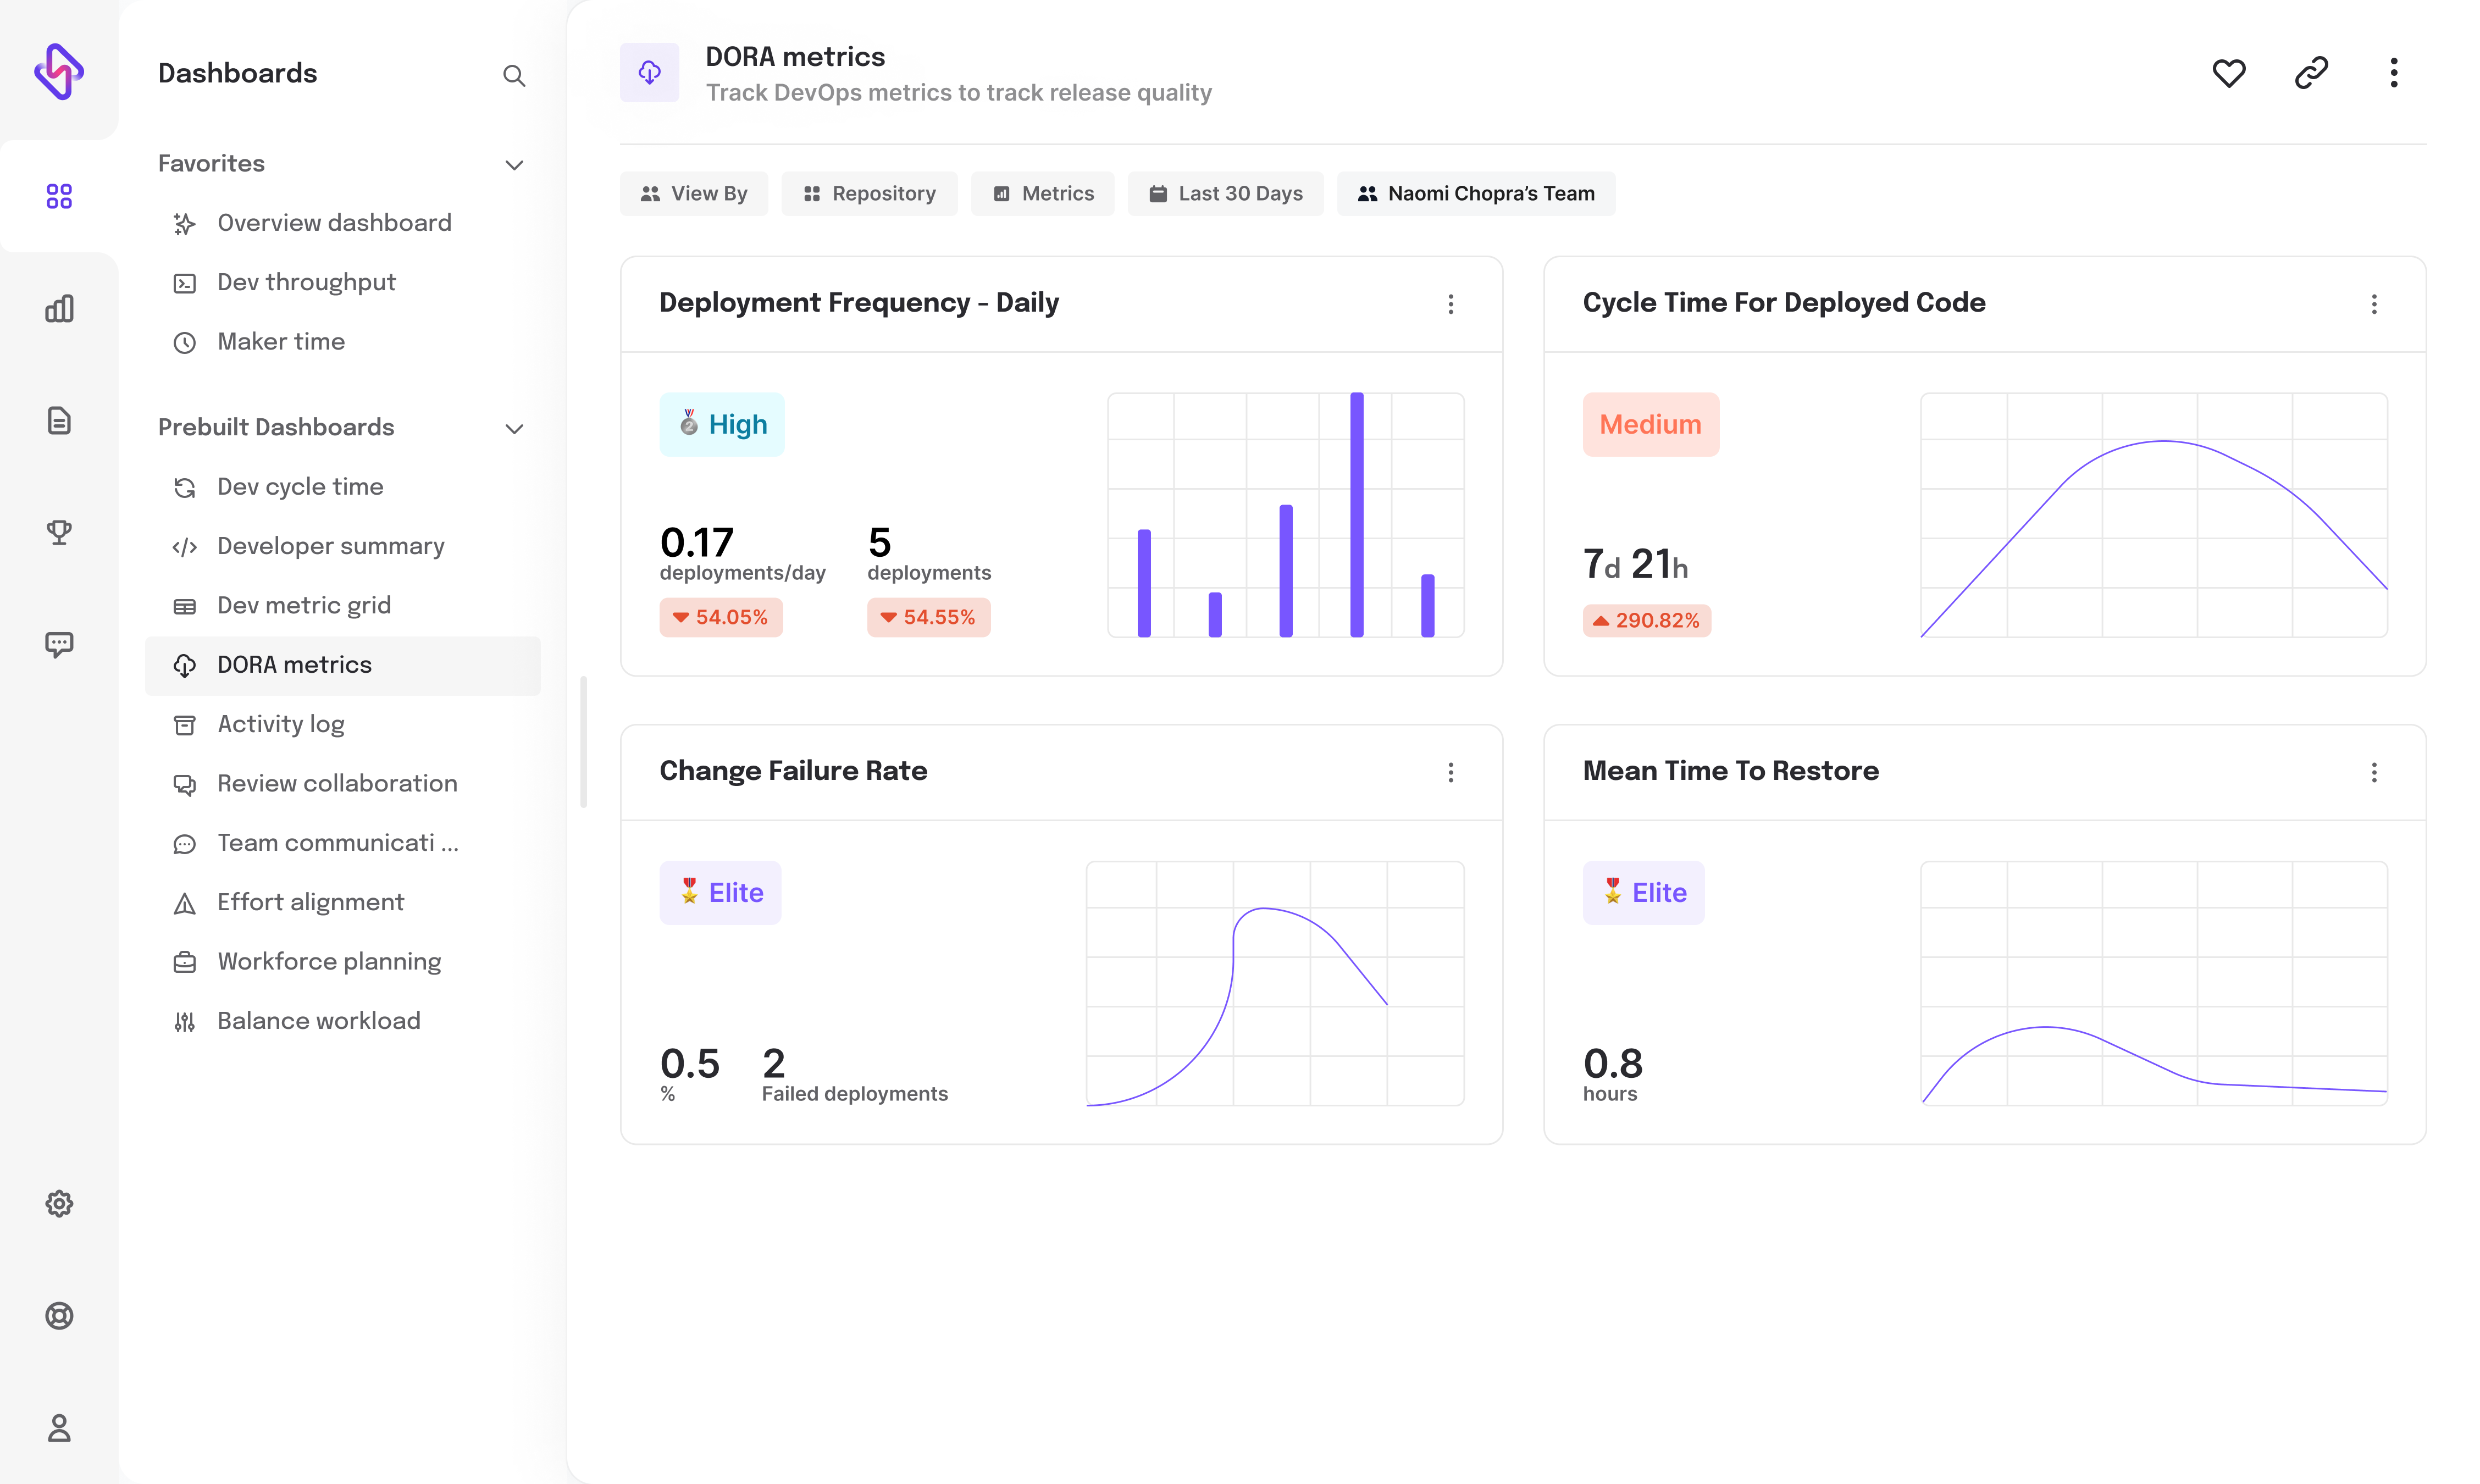Open the help lifebuoy icon at bottom sidebar
Image resolution: width=2480 pixels, height=1484 pixels.
point(59,1316)
